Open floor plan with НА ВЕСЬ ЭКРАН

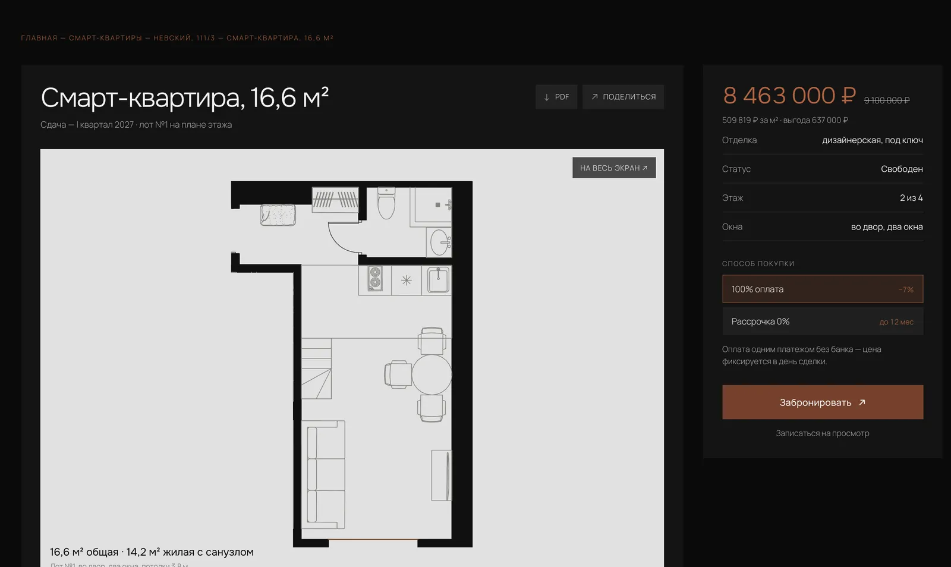(x=614, y=168)
